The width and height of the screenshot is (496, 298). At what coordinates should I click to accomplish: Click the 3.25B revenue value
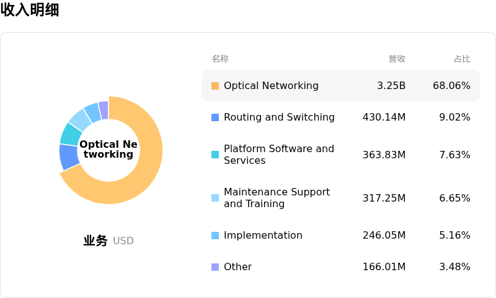click(x=391, y=86)
